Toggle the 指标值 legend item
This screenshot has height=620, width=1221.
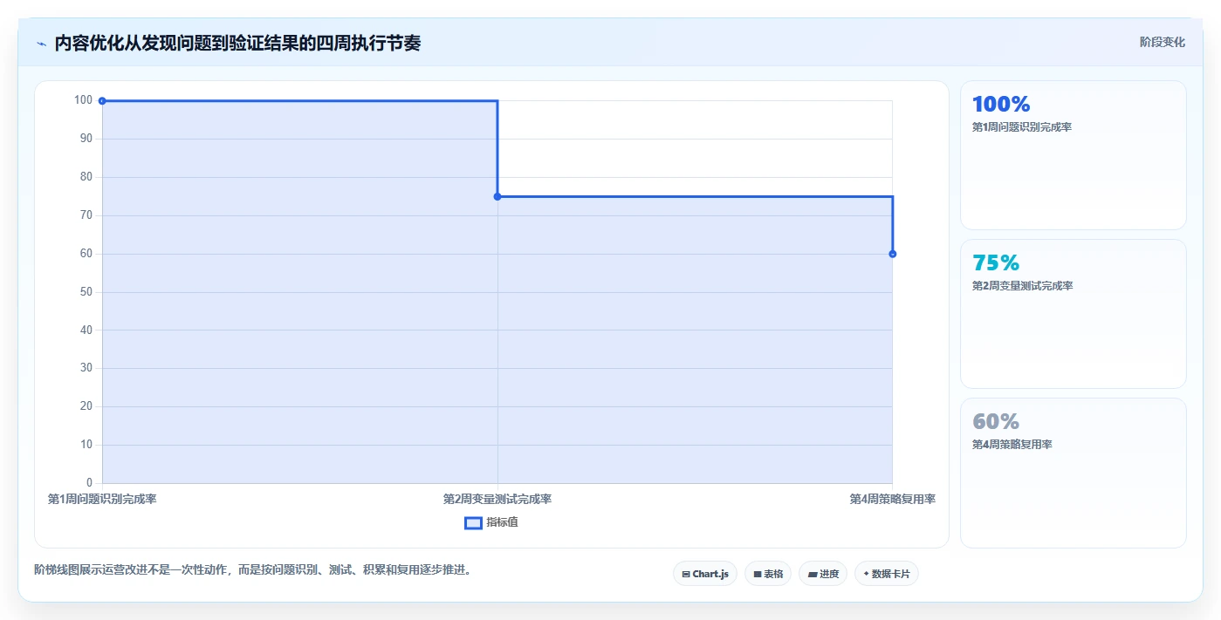(491, 522)
